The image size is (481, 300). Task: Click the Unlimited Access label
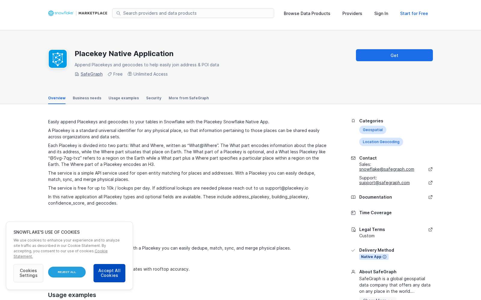click(x=151, y=74)
